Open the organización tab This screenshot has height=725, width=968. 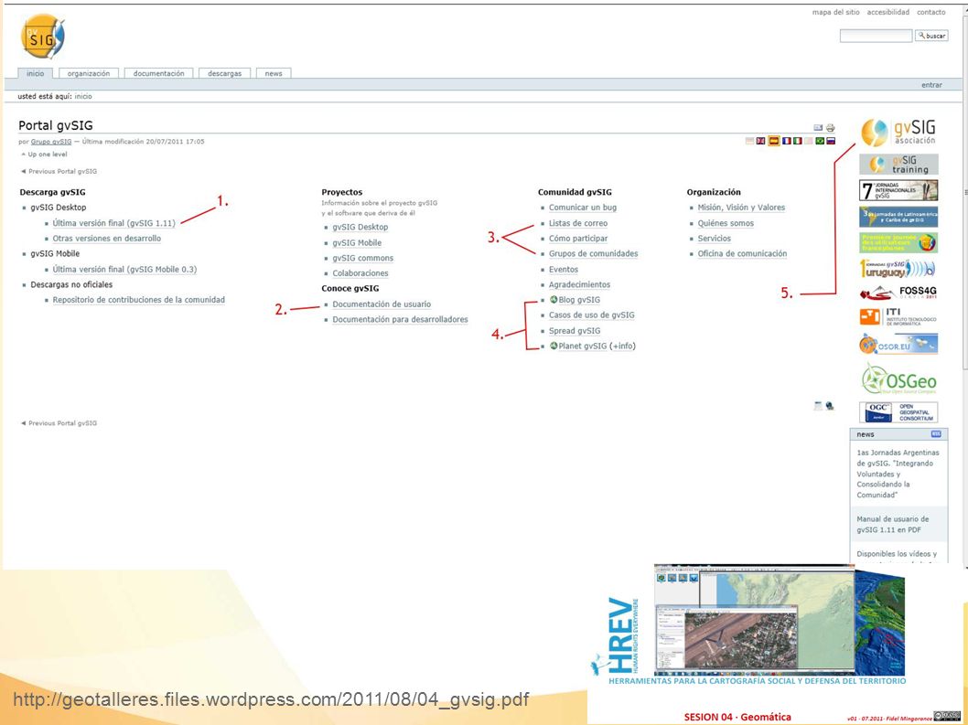click(x=88, y=73)
